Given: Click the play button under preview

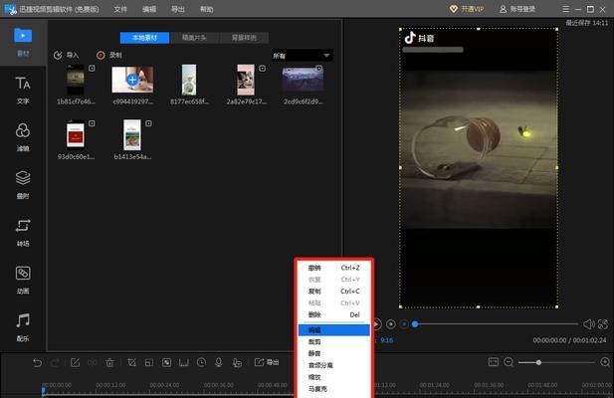Looking at the screenshot, I should [x=376, y=324].
